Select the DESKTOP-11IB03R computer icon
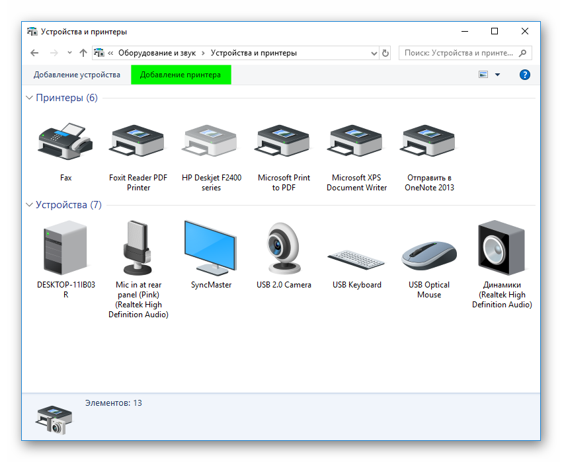 click(x=65, y=248)
